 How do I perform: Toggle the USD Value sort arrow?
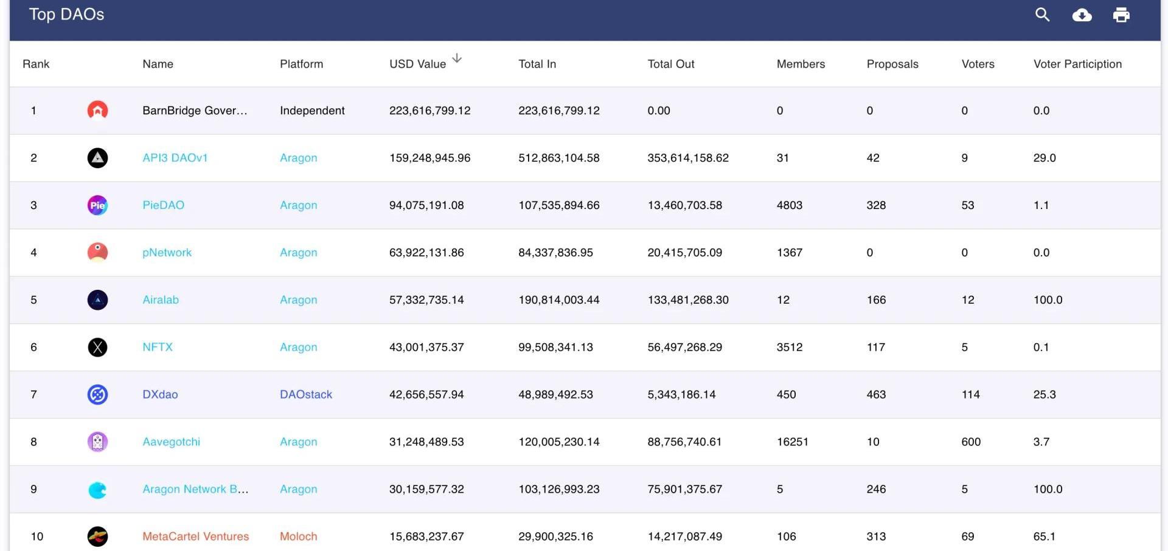pyautogui.click(x=457, y=58)
